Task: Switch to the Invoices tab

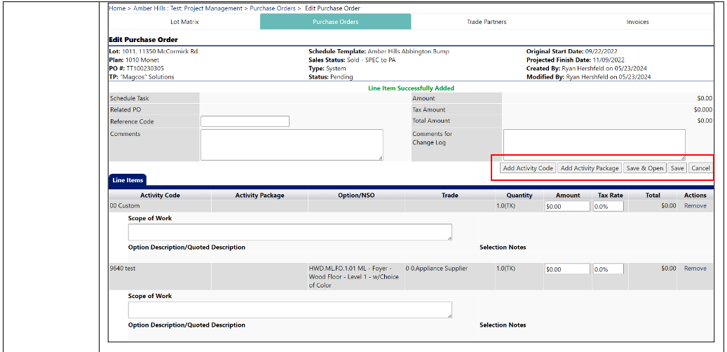Action: pyautogui.click(x=637, y=22)
